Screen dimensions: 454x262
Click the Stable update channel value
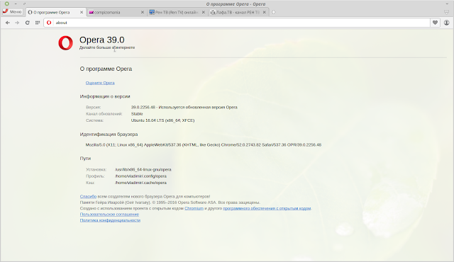click(137, 114)
